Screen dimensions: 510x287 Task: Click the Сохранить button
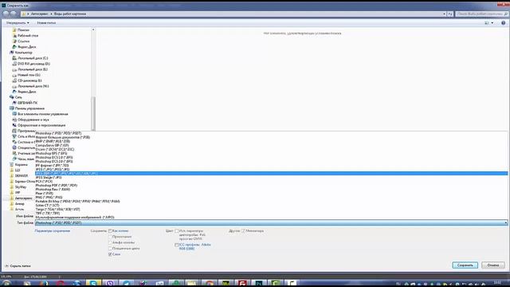pos(465,265)
